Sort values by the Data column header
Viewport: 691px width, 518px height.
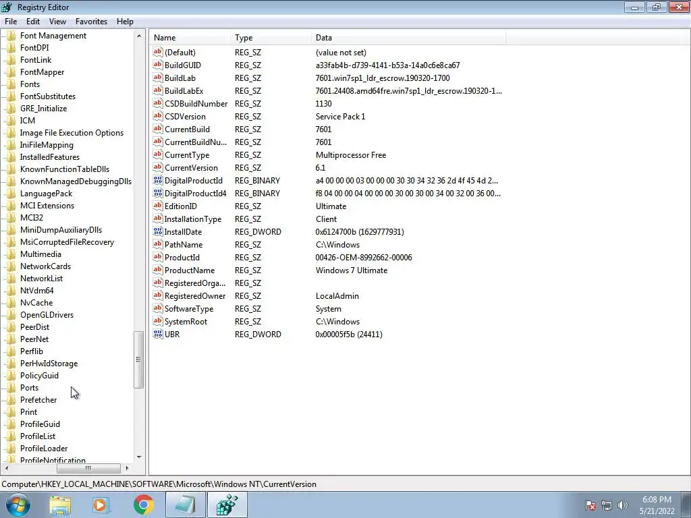(x=408, y=38)
